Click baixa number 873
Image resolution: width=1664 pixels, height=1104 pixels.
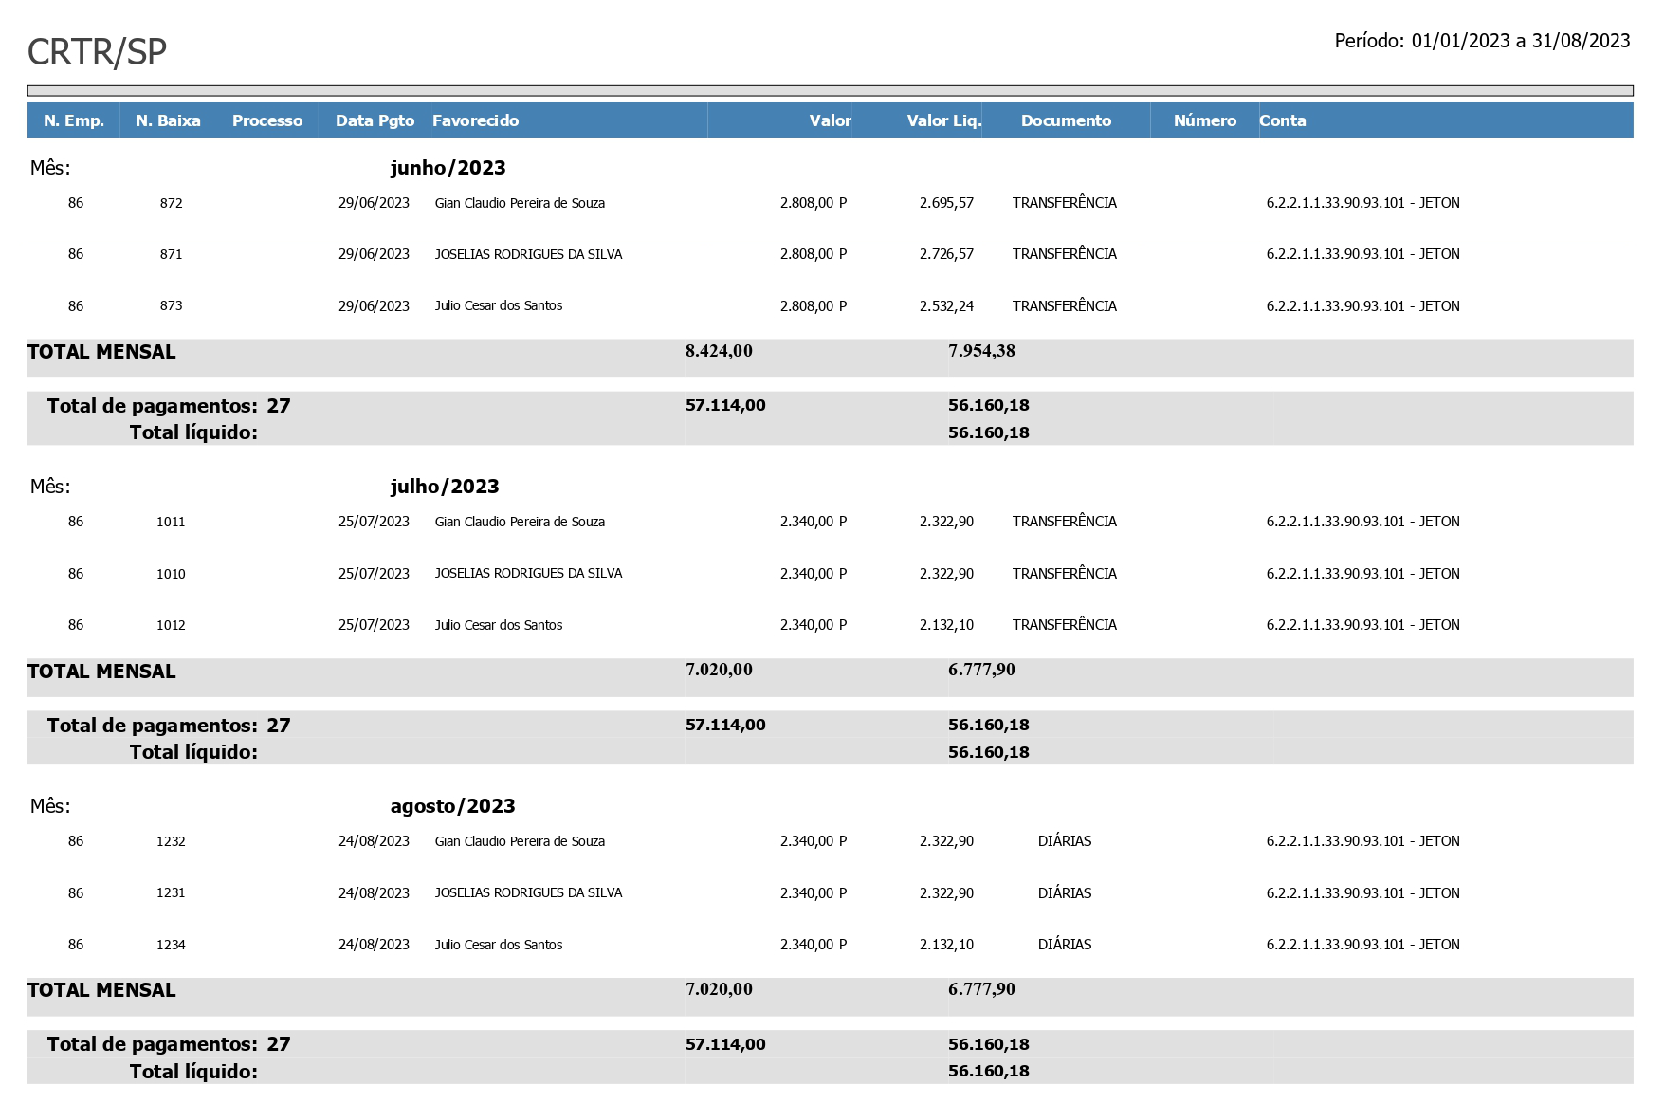click(171, 305)
